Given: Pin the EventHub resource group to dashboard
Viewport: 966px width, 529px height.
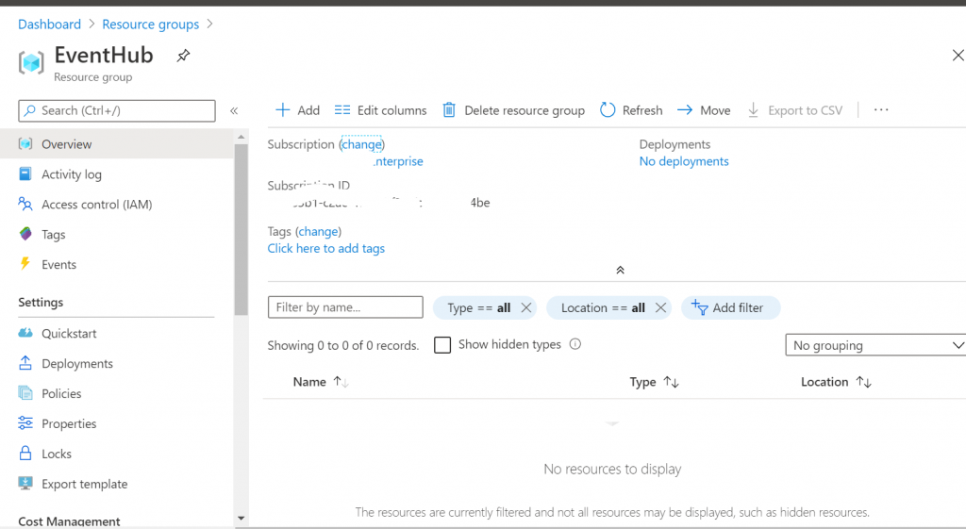Looking at the screenshot, I should click(x=183, y=56).
